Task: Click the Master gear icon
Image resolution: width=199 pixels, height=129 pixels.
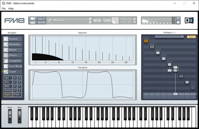Action: pyautogui.click(x=6, y=50)
